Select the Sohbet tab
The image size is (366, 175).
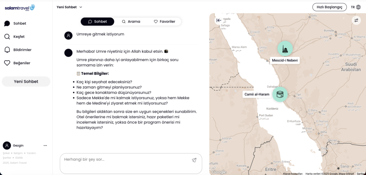pyautogui.click(x=97, y=21)
